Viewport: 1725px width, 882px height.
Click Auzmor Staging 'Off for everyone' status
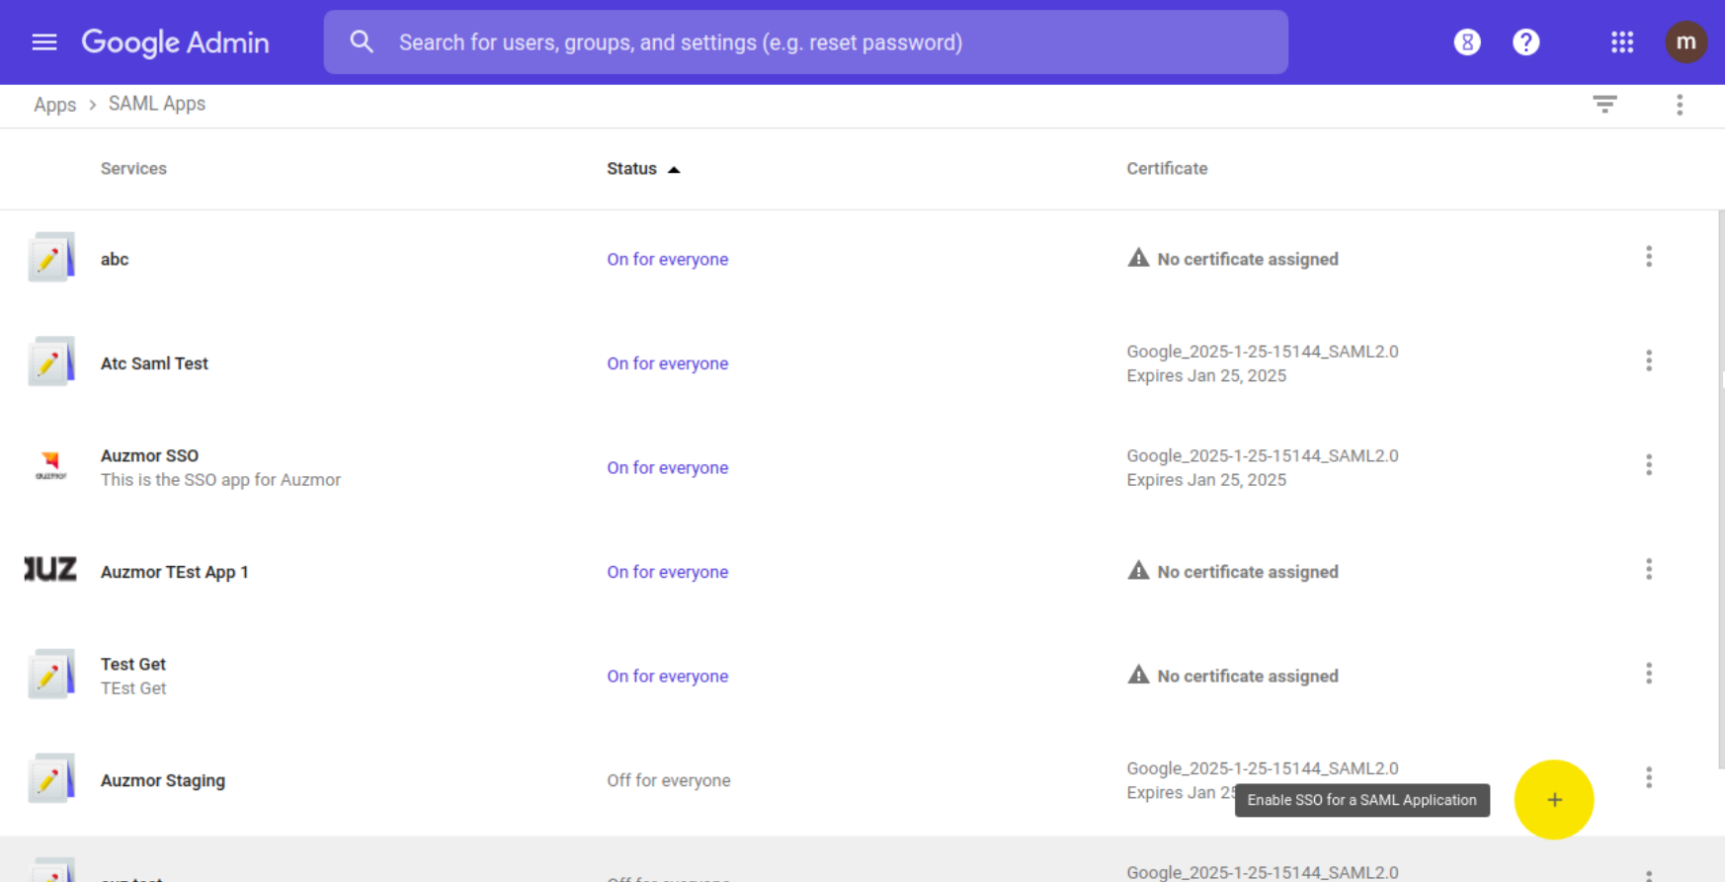(x=669, y=780)
